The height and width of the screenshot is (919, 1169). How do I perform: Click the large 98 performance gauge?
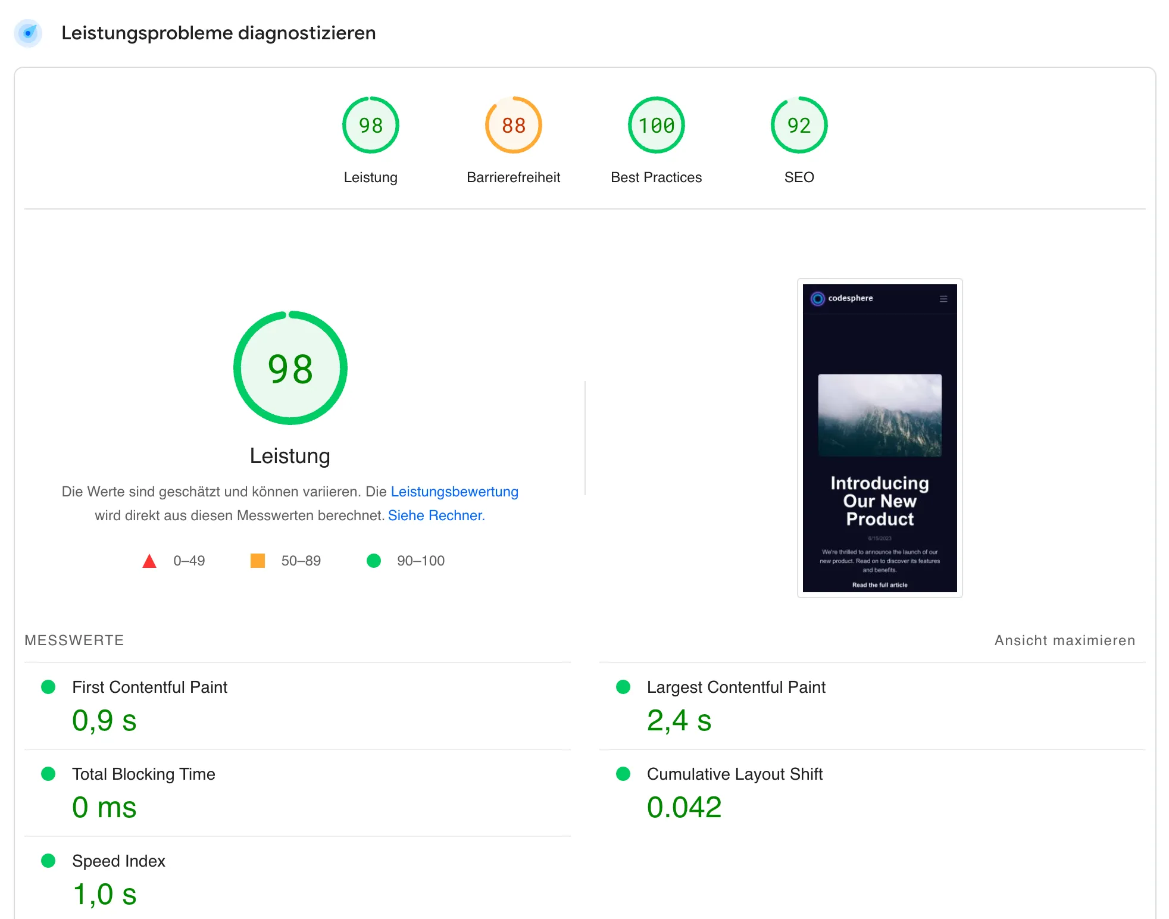click(x=290, y=368)
